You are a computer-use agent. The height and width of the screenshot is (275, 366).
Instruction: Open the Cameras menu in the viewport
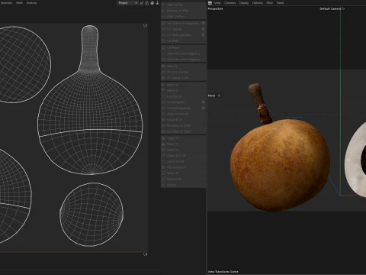(x=230, y=3)
